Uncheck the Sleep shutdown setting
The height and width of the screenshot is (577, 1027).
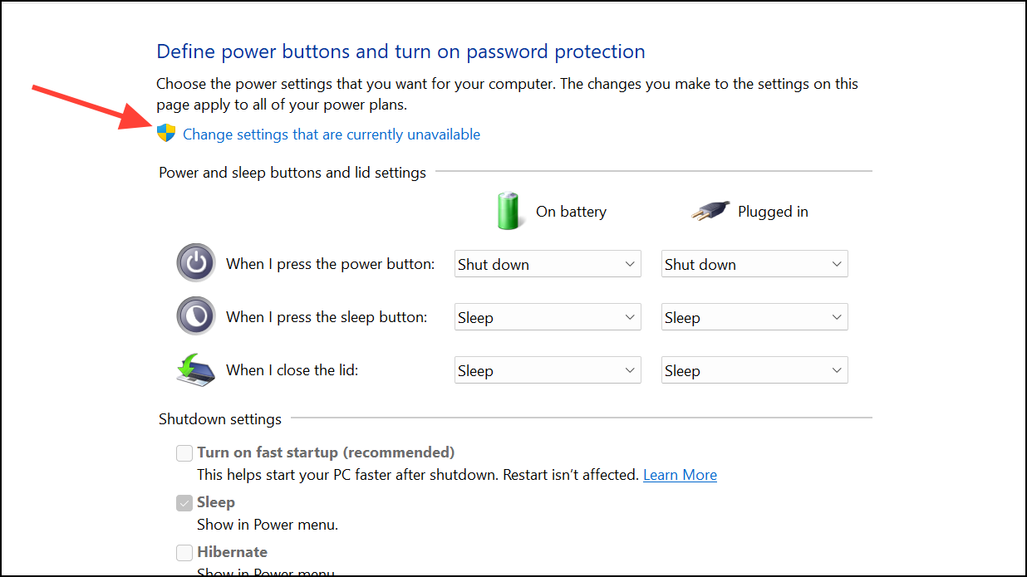[184, 502]
